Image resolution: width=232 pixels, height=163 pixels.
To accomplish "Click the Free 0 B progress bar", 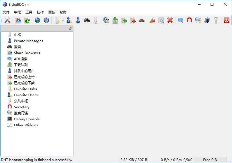I will point(210,160).
